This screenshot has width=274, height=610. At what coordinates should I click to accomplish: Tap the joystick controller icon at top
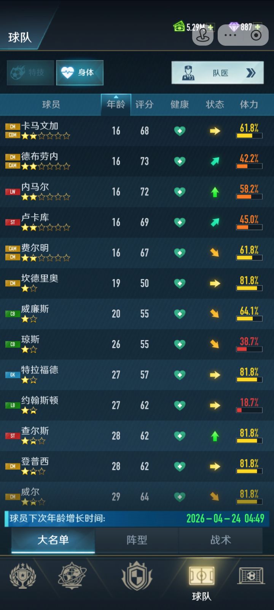point(203,35)
